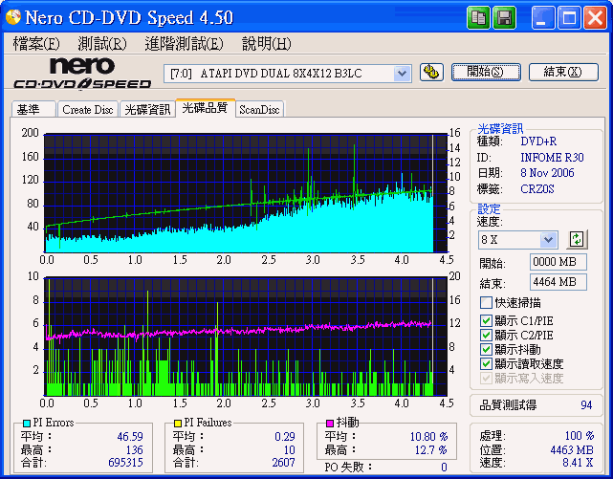This screenshot has width=613, height=479.
Task: Open the 測試(R) menu
Action: click(x=102, y=43)
